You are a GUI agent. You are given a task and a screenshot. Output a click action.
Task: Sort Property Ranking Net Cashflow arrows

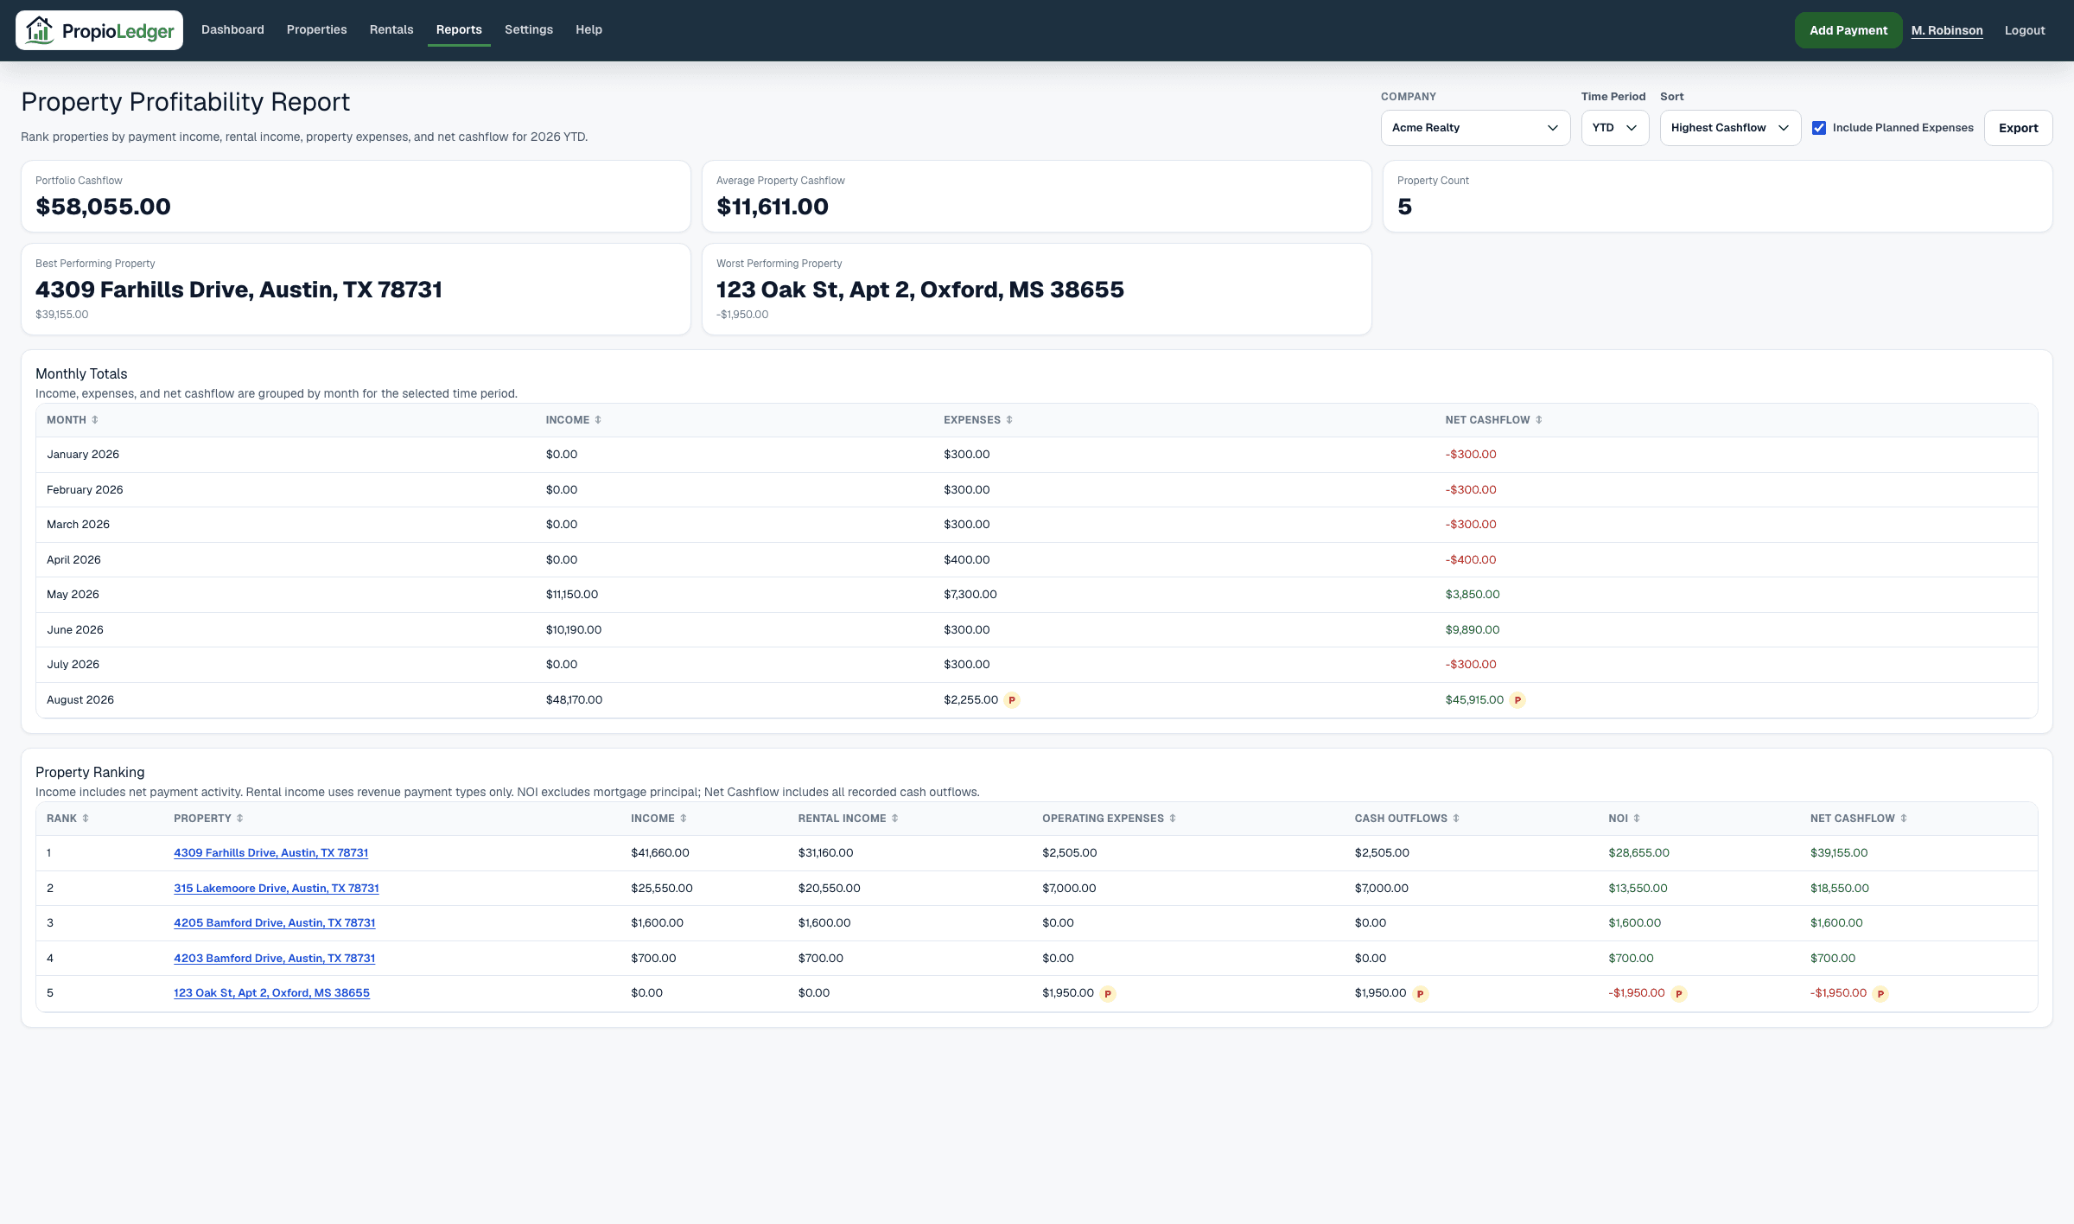(x=1904, y=819)
